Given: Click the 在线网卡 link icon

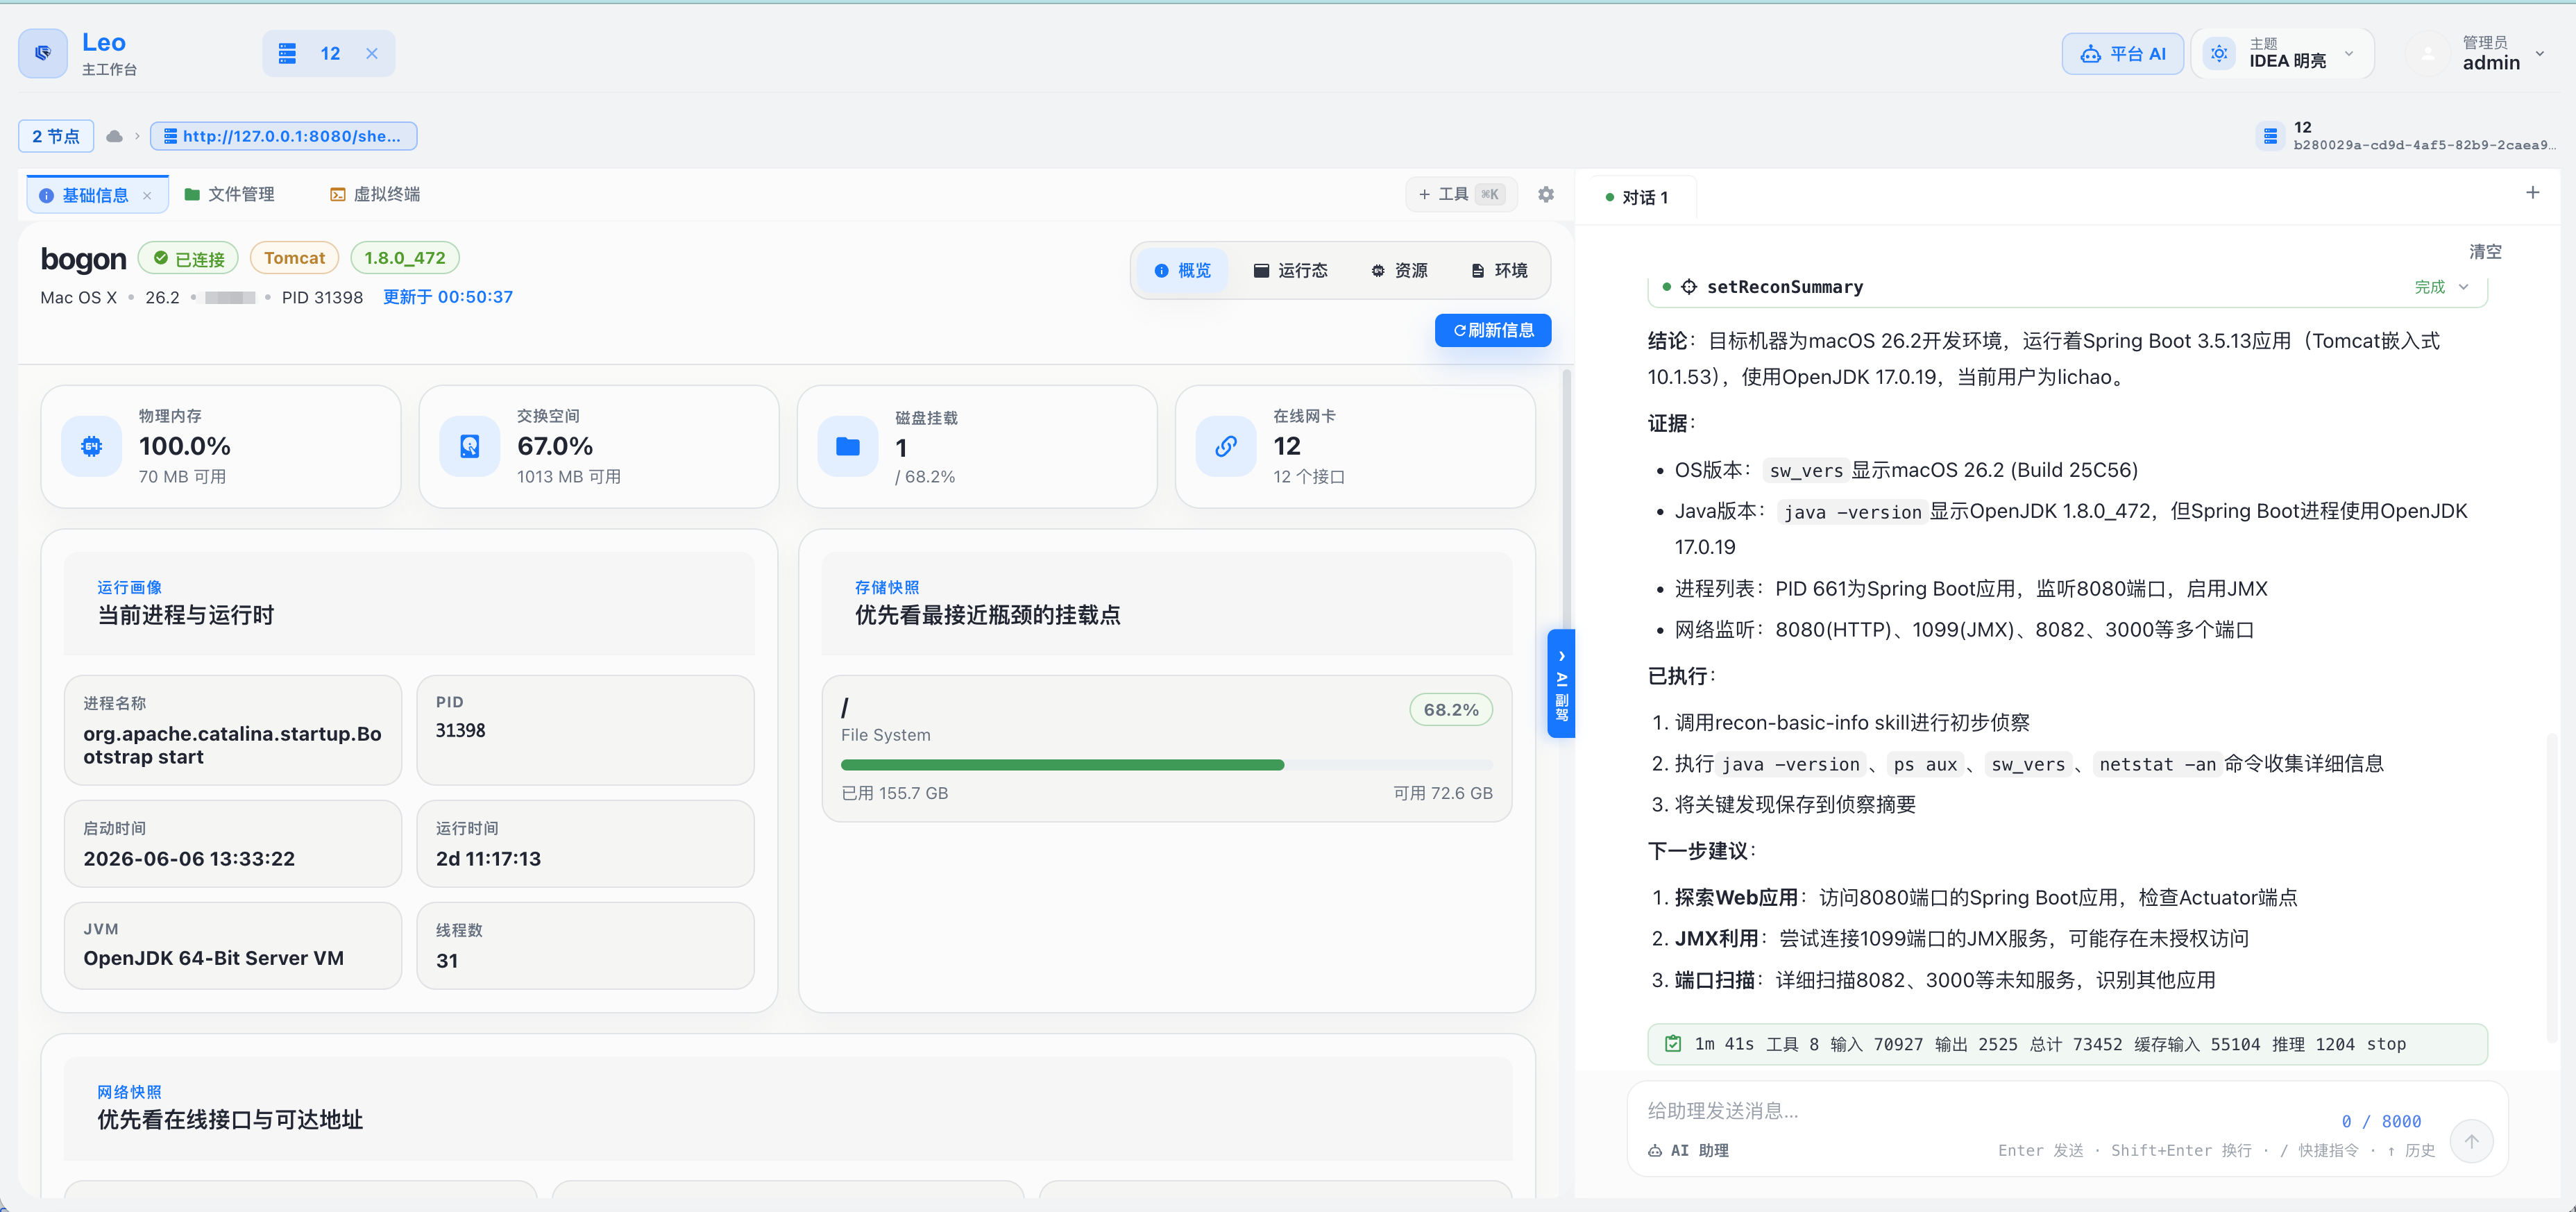Looking at the screenshot, I should [1226, 446].
